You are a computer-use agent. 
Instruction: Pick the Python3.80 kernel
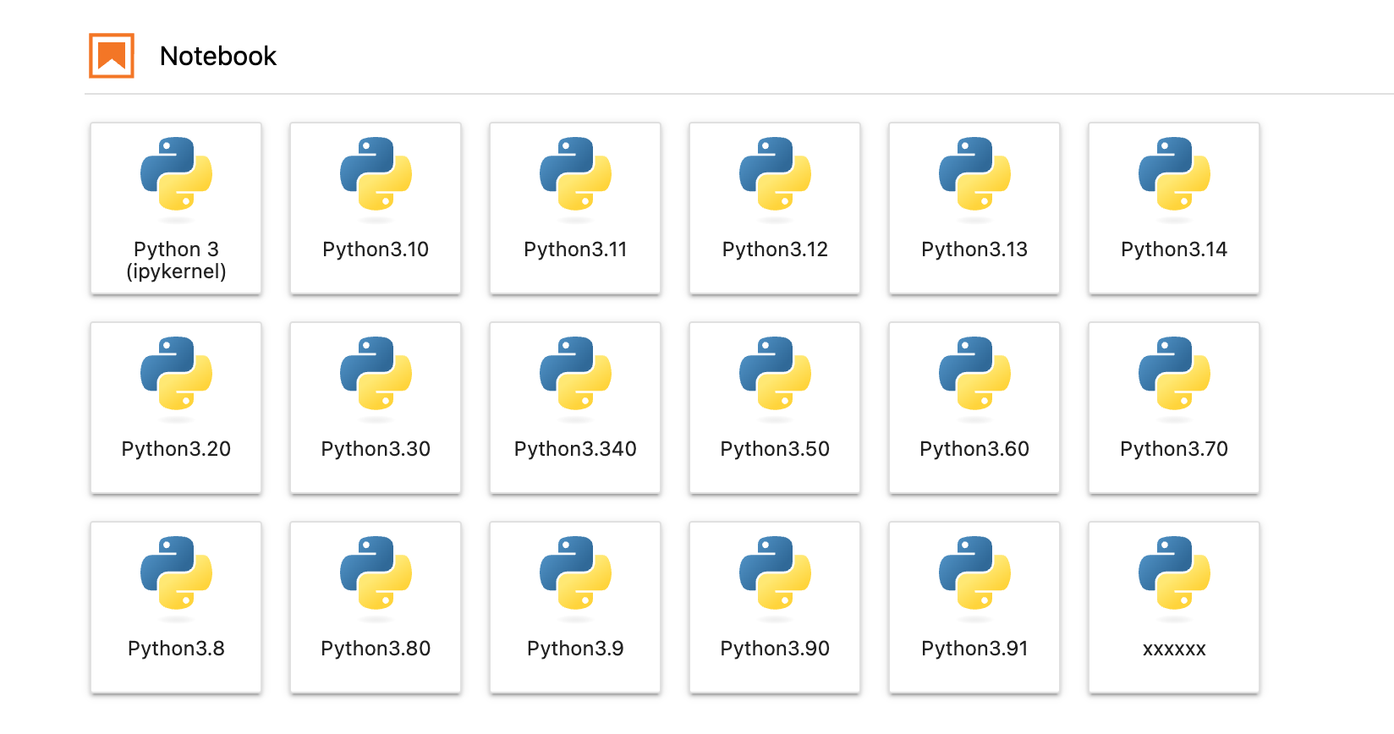click(x=376, y=607)
